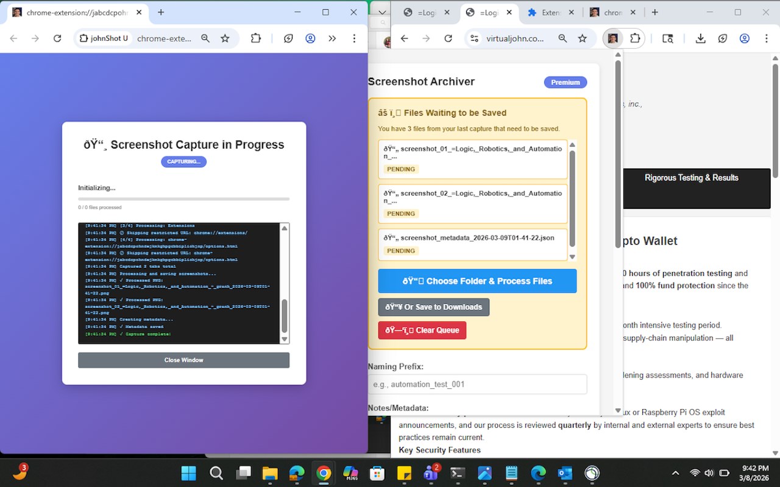This screenshot has width=780, height=487.
Task: Open profile avatar in left Chrome window
Action: 310,38
